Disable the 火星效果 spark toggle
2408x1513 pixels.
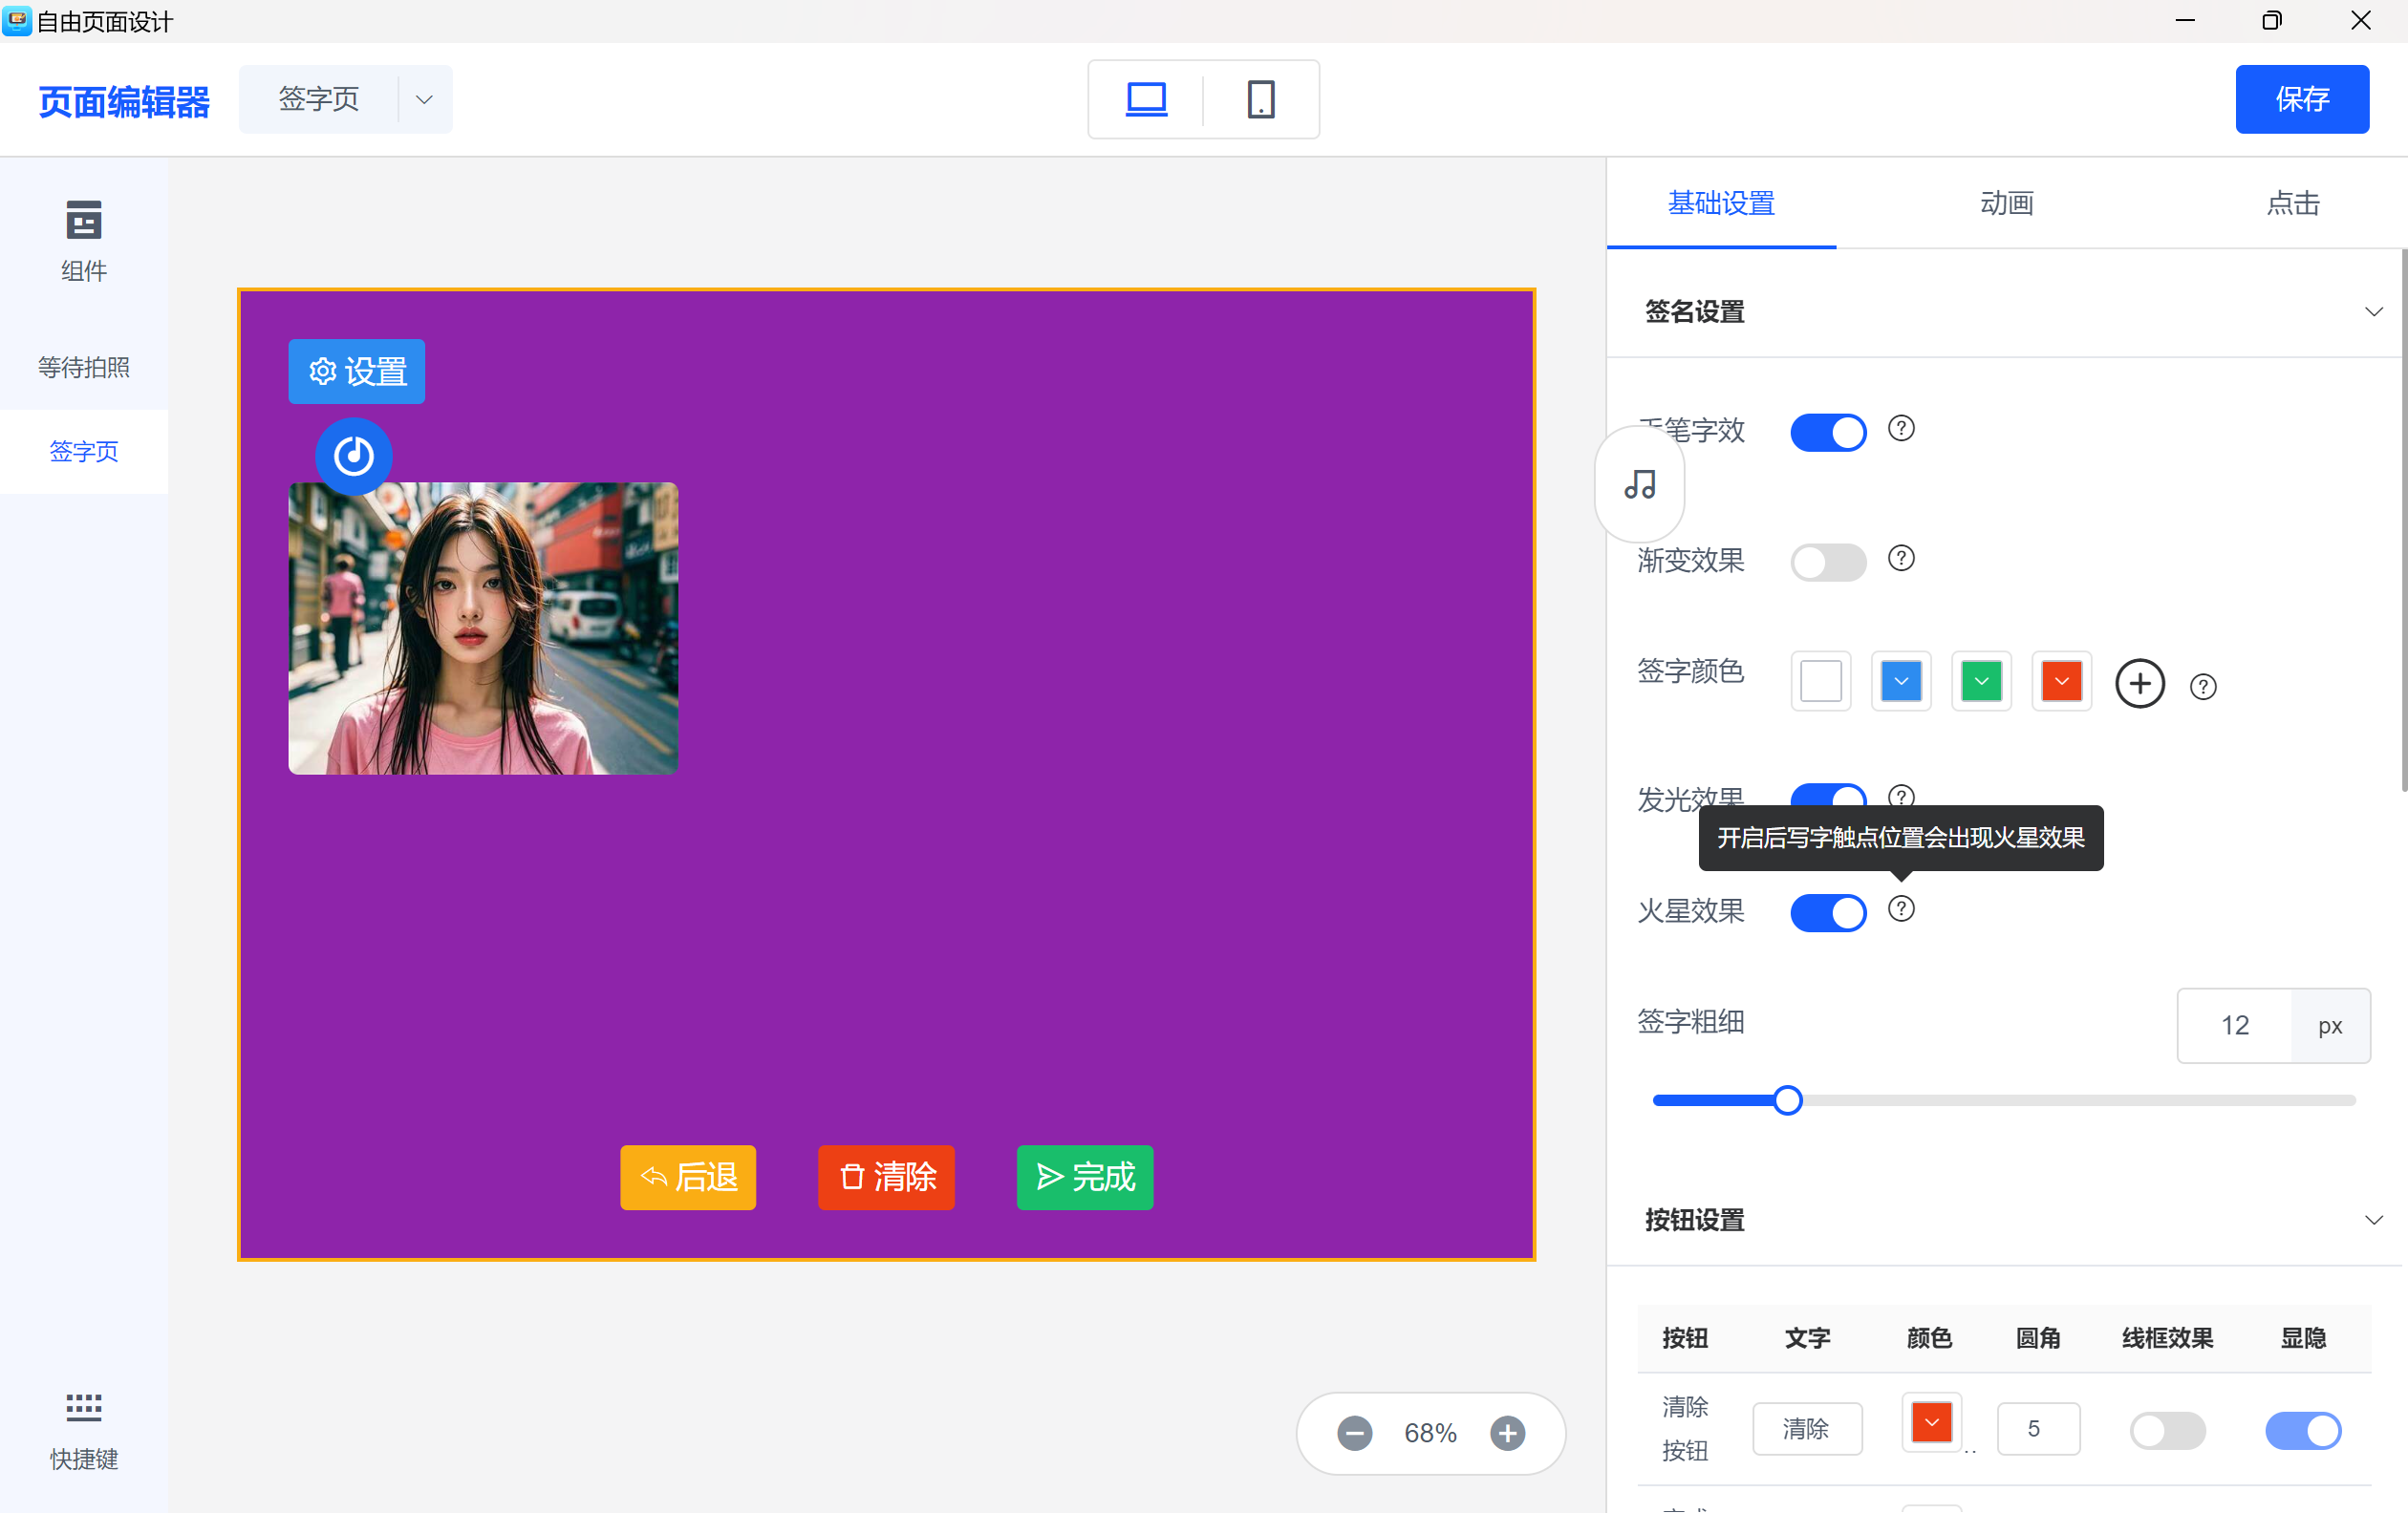point(1828,912)
